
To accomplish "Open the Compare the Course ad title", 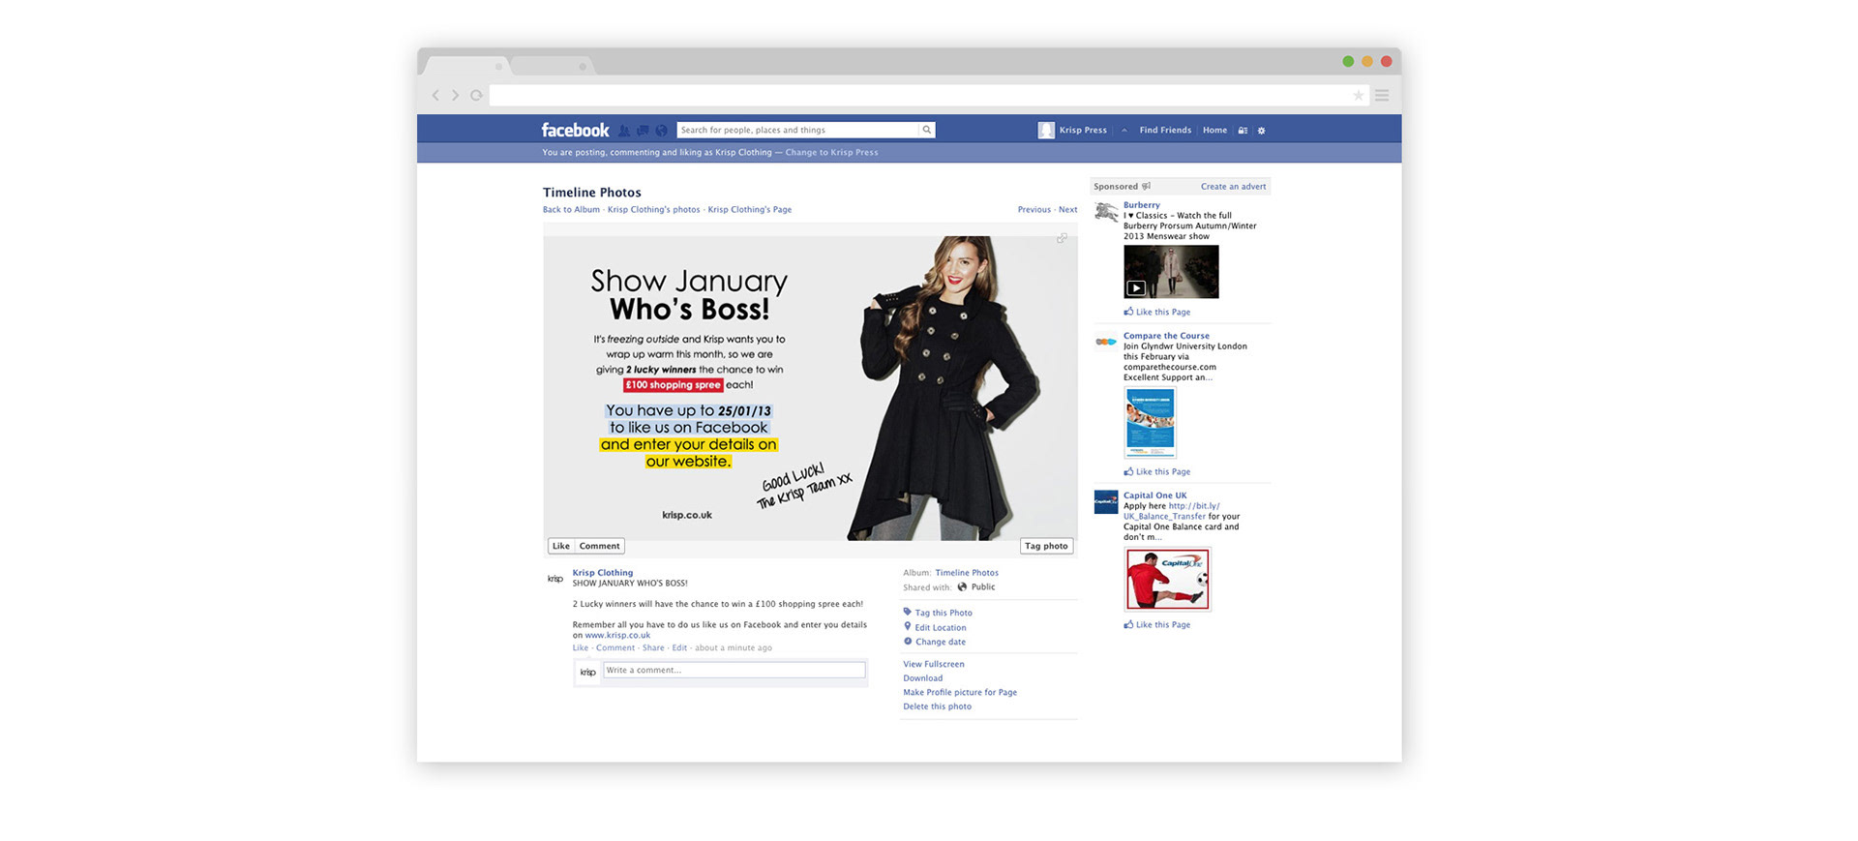I will point(1166,336).
